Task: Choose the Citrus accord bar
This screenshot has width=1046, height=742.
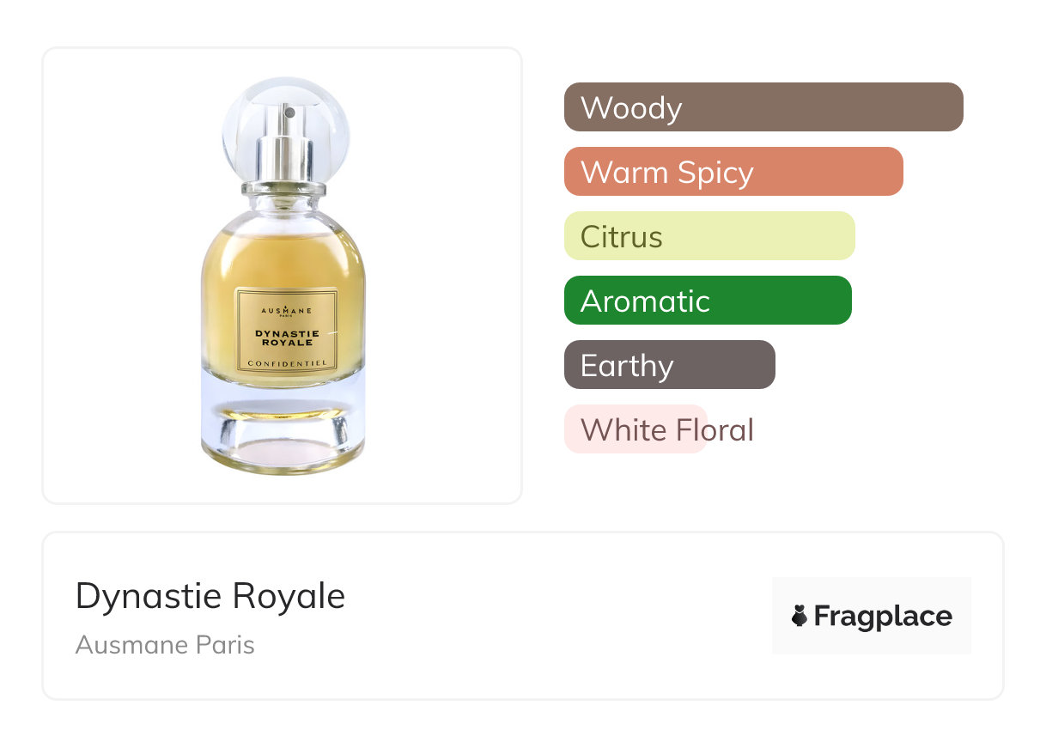Action: click(x=709, y=236)
